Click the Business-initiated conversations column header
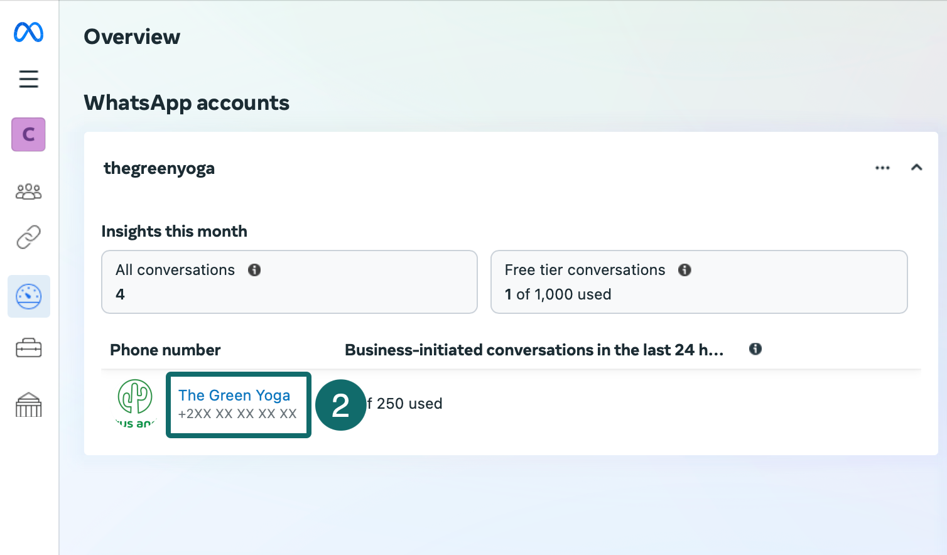This screenshot has width=947, height=555. [534, 350]
